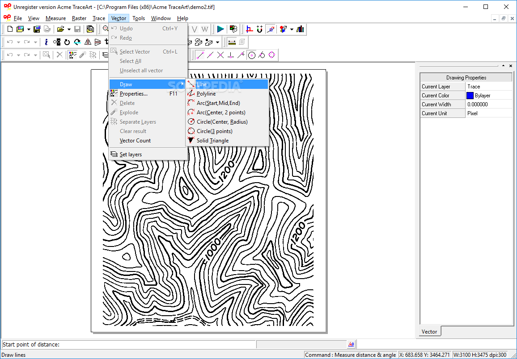Toggle the vector snap line-square button
Viewport: 517px width, 359px height.
pos(271,29)
